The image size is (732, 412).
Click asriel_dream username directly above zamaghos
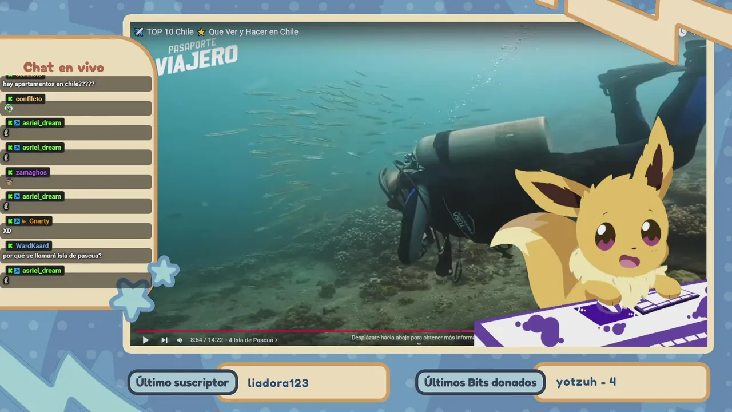click(x=42, y=148)
